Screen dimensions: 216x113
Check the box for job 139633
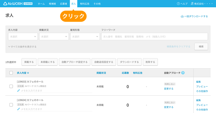(11, 86)
